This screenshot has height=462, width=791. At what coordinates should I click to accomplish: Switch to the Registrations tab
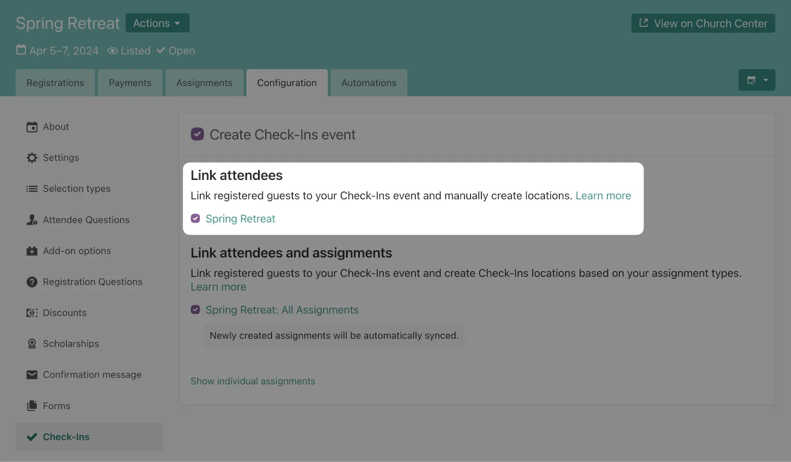55,83
